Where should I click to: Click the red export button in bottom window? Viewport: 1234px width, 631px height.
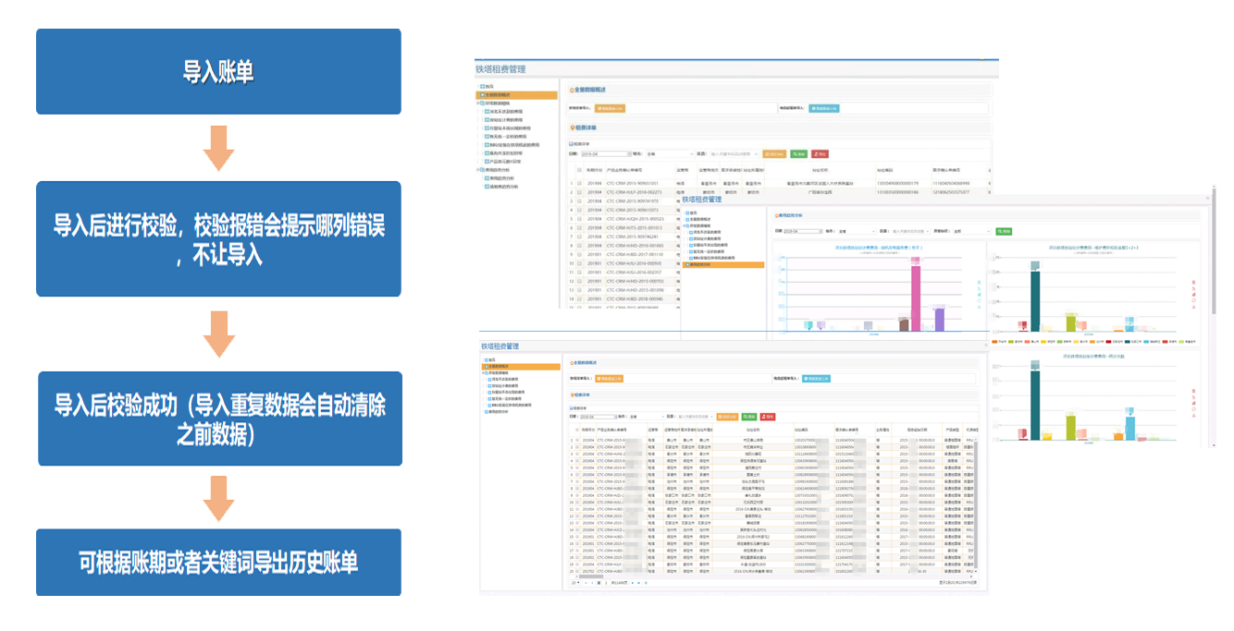[767, 417]
